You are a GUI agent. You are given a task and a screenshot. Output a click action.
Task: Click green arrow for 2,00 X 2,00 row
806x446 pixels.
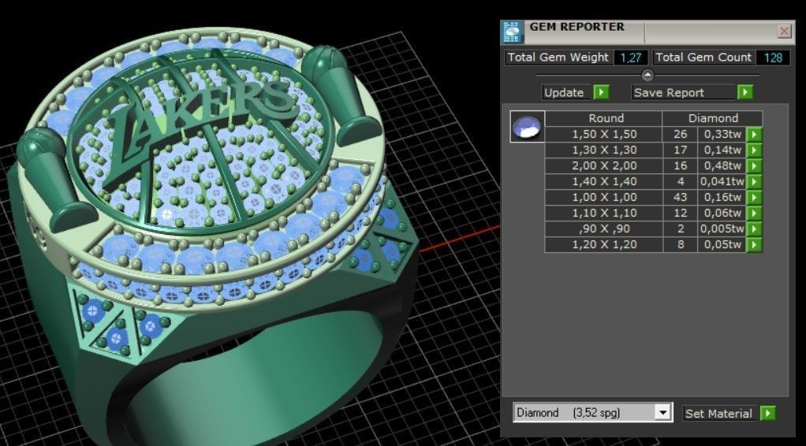pos(754,166)
